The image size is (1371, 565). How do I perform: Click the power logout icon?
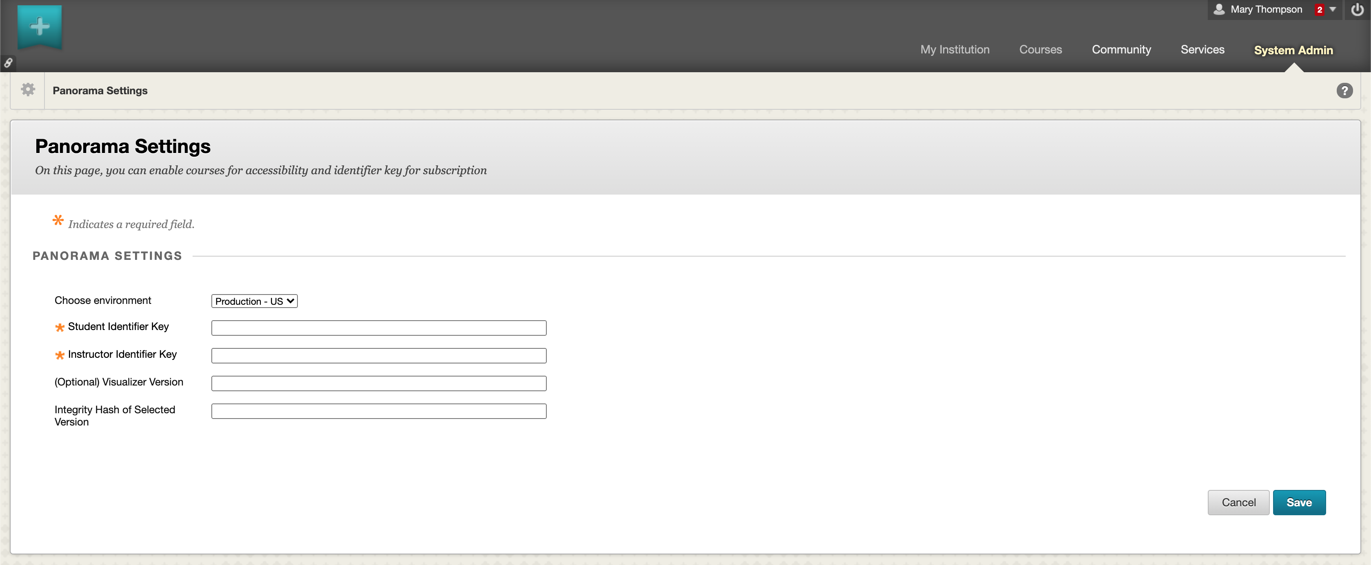(1357, 9)
